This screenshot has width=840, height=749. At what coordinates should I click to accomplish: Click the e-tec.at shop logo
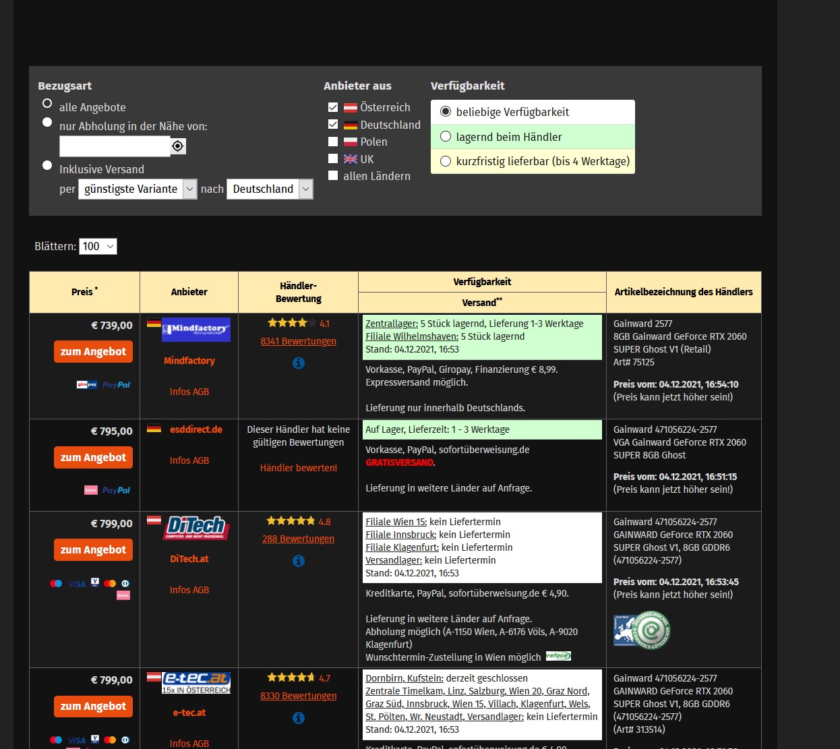click(196, 683)
